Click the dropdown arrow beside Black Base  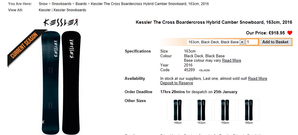(242, 42)
